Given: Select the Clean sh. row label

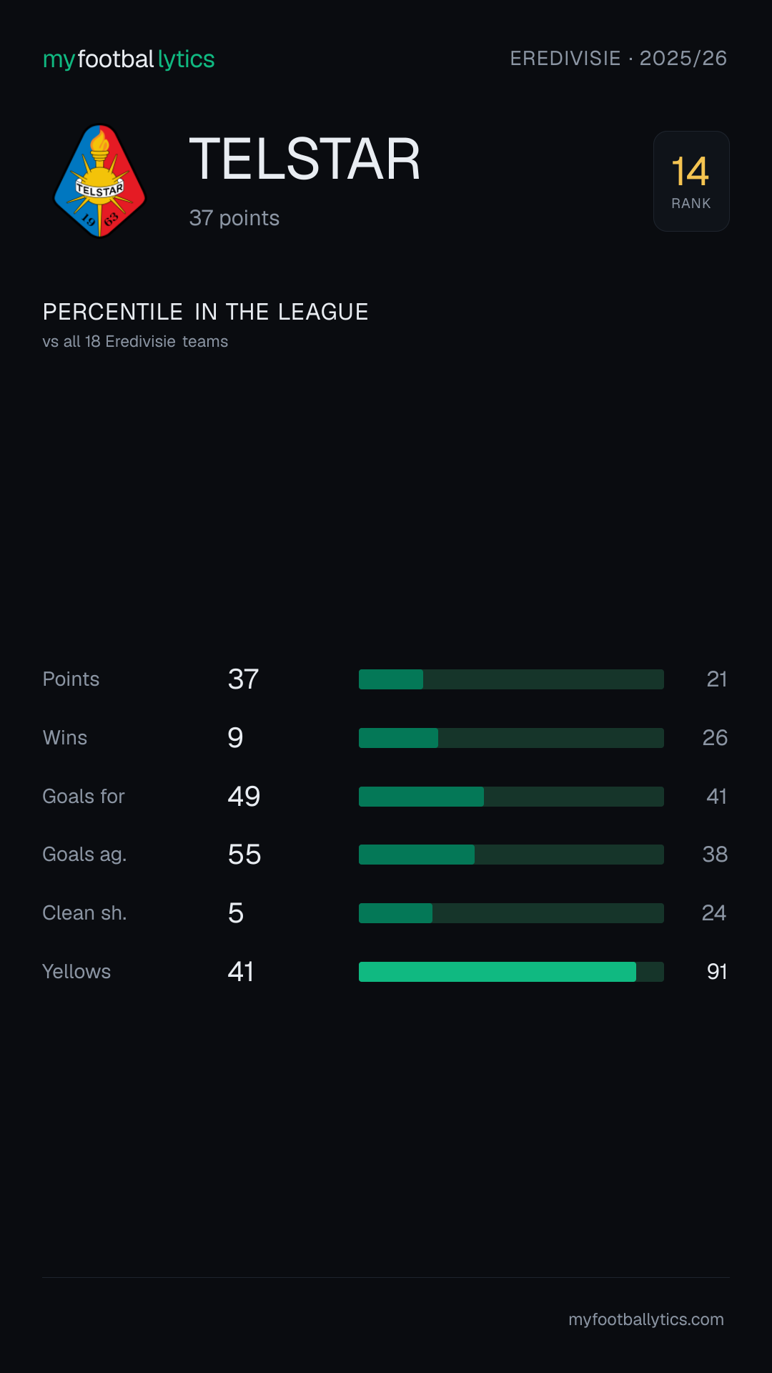Looking at the screenshot, I should point(84,913).
